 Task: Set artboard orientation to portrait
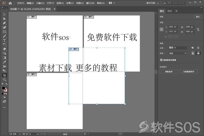[x=193, y=53]
